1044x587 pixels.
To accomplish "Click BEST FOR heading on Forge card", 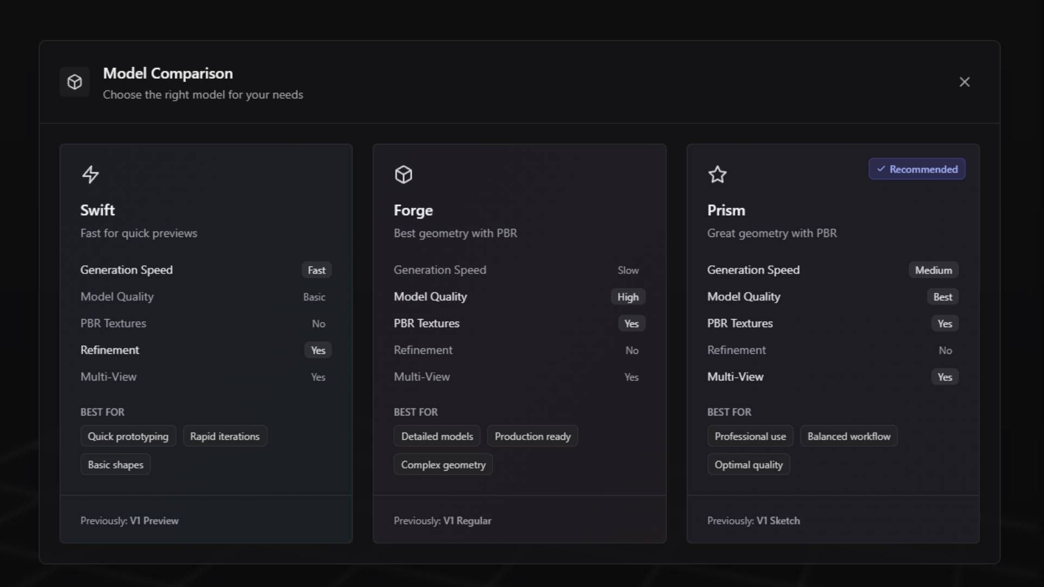I will pyautogui.click(x=416, y=412).
